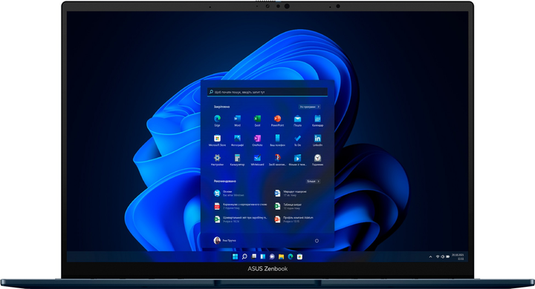This screenshot has width=535, height=289.
Task: Click the user account avatar in Start menu
Action: pyautogui.click(x=217, y=240)
